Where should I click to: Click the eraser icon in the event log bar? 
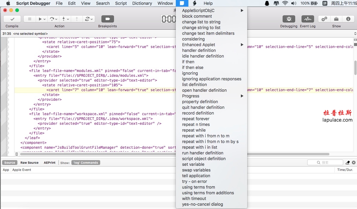click(348, 162)
